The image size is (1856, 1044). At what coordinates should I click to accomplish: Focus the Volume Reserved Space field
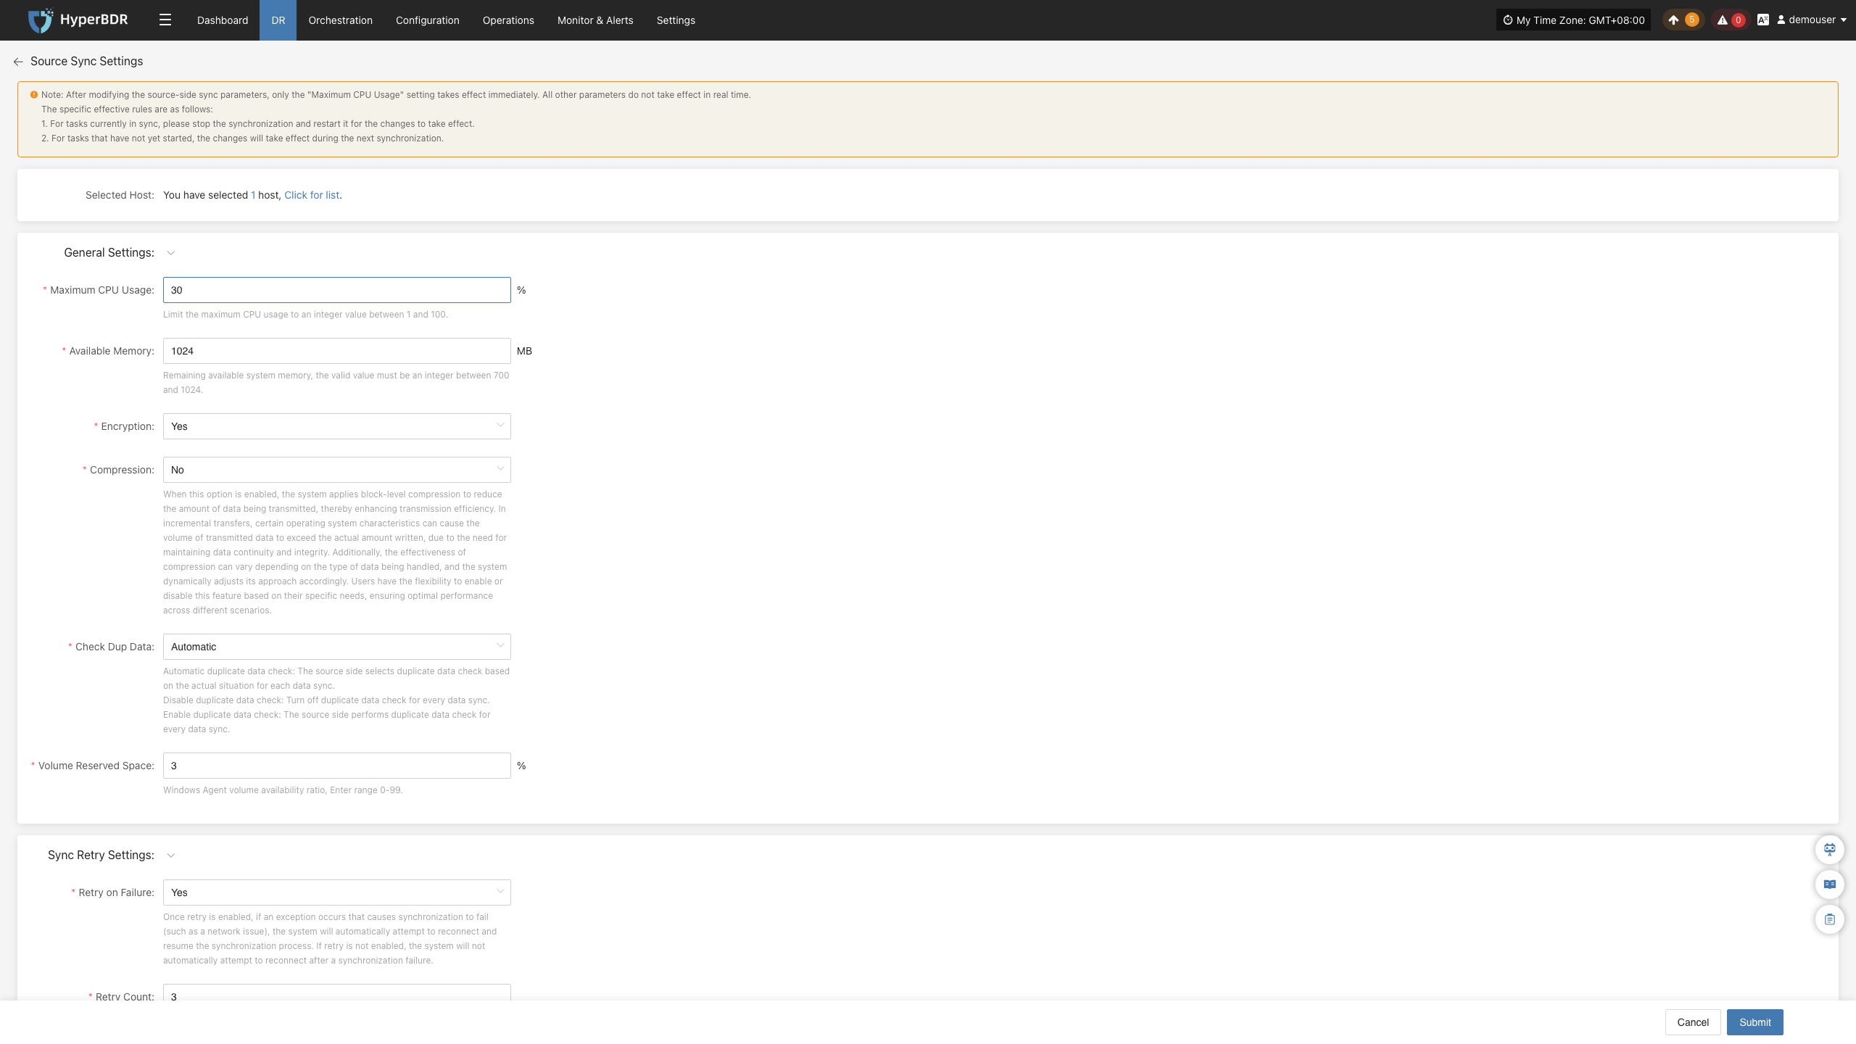[x=337, y=766]
